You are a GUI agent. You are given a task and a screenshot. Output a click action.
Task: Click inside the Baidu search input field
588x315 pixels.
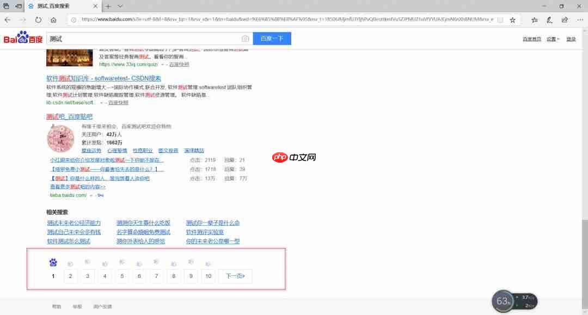[x=136, y=39]
